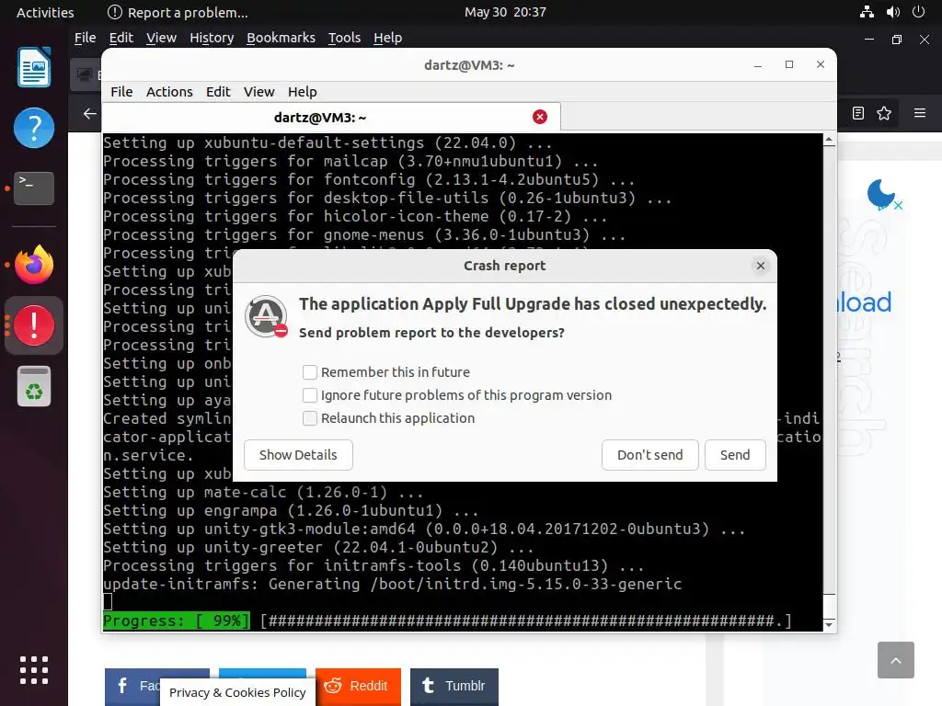Click the network icon in top bar

click(867, 12)
